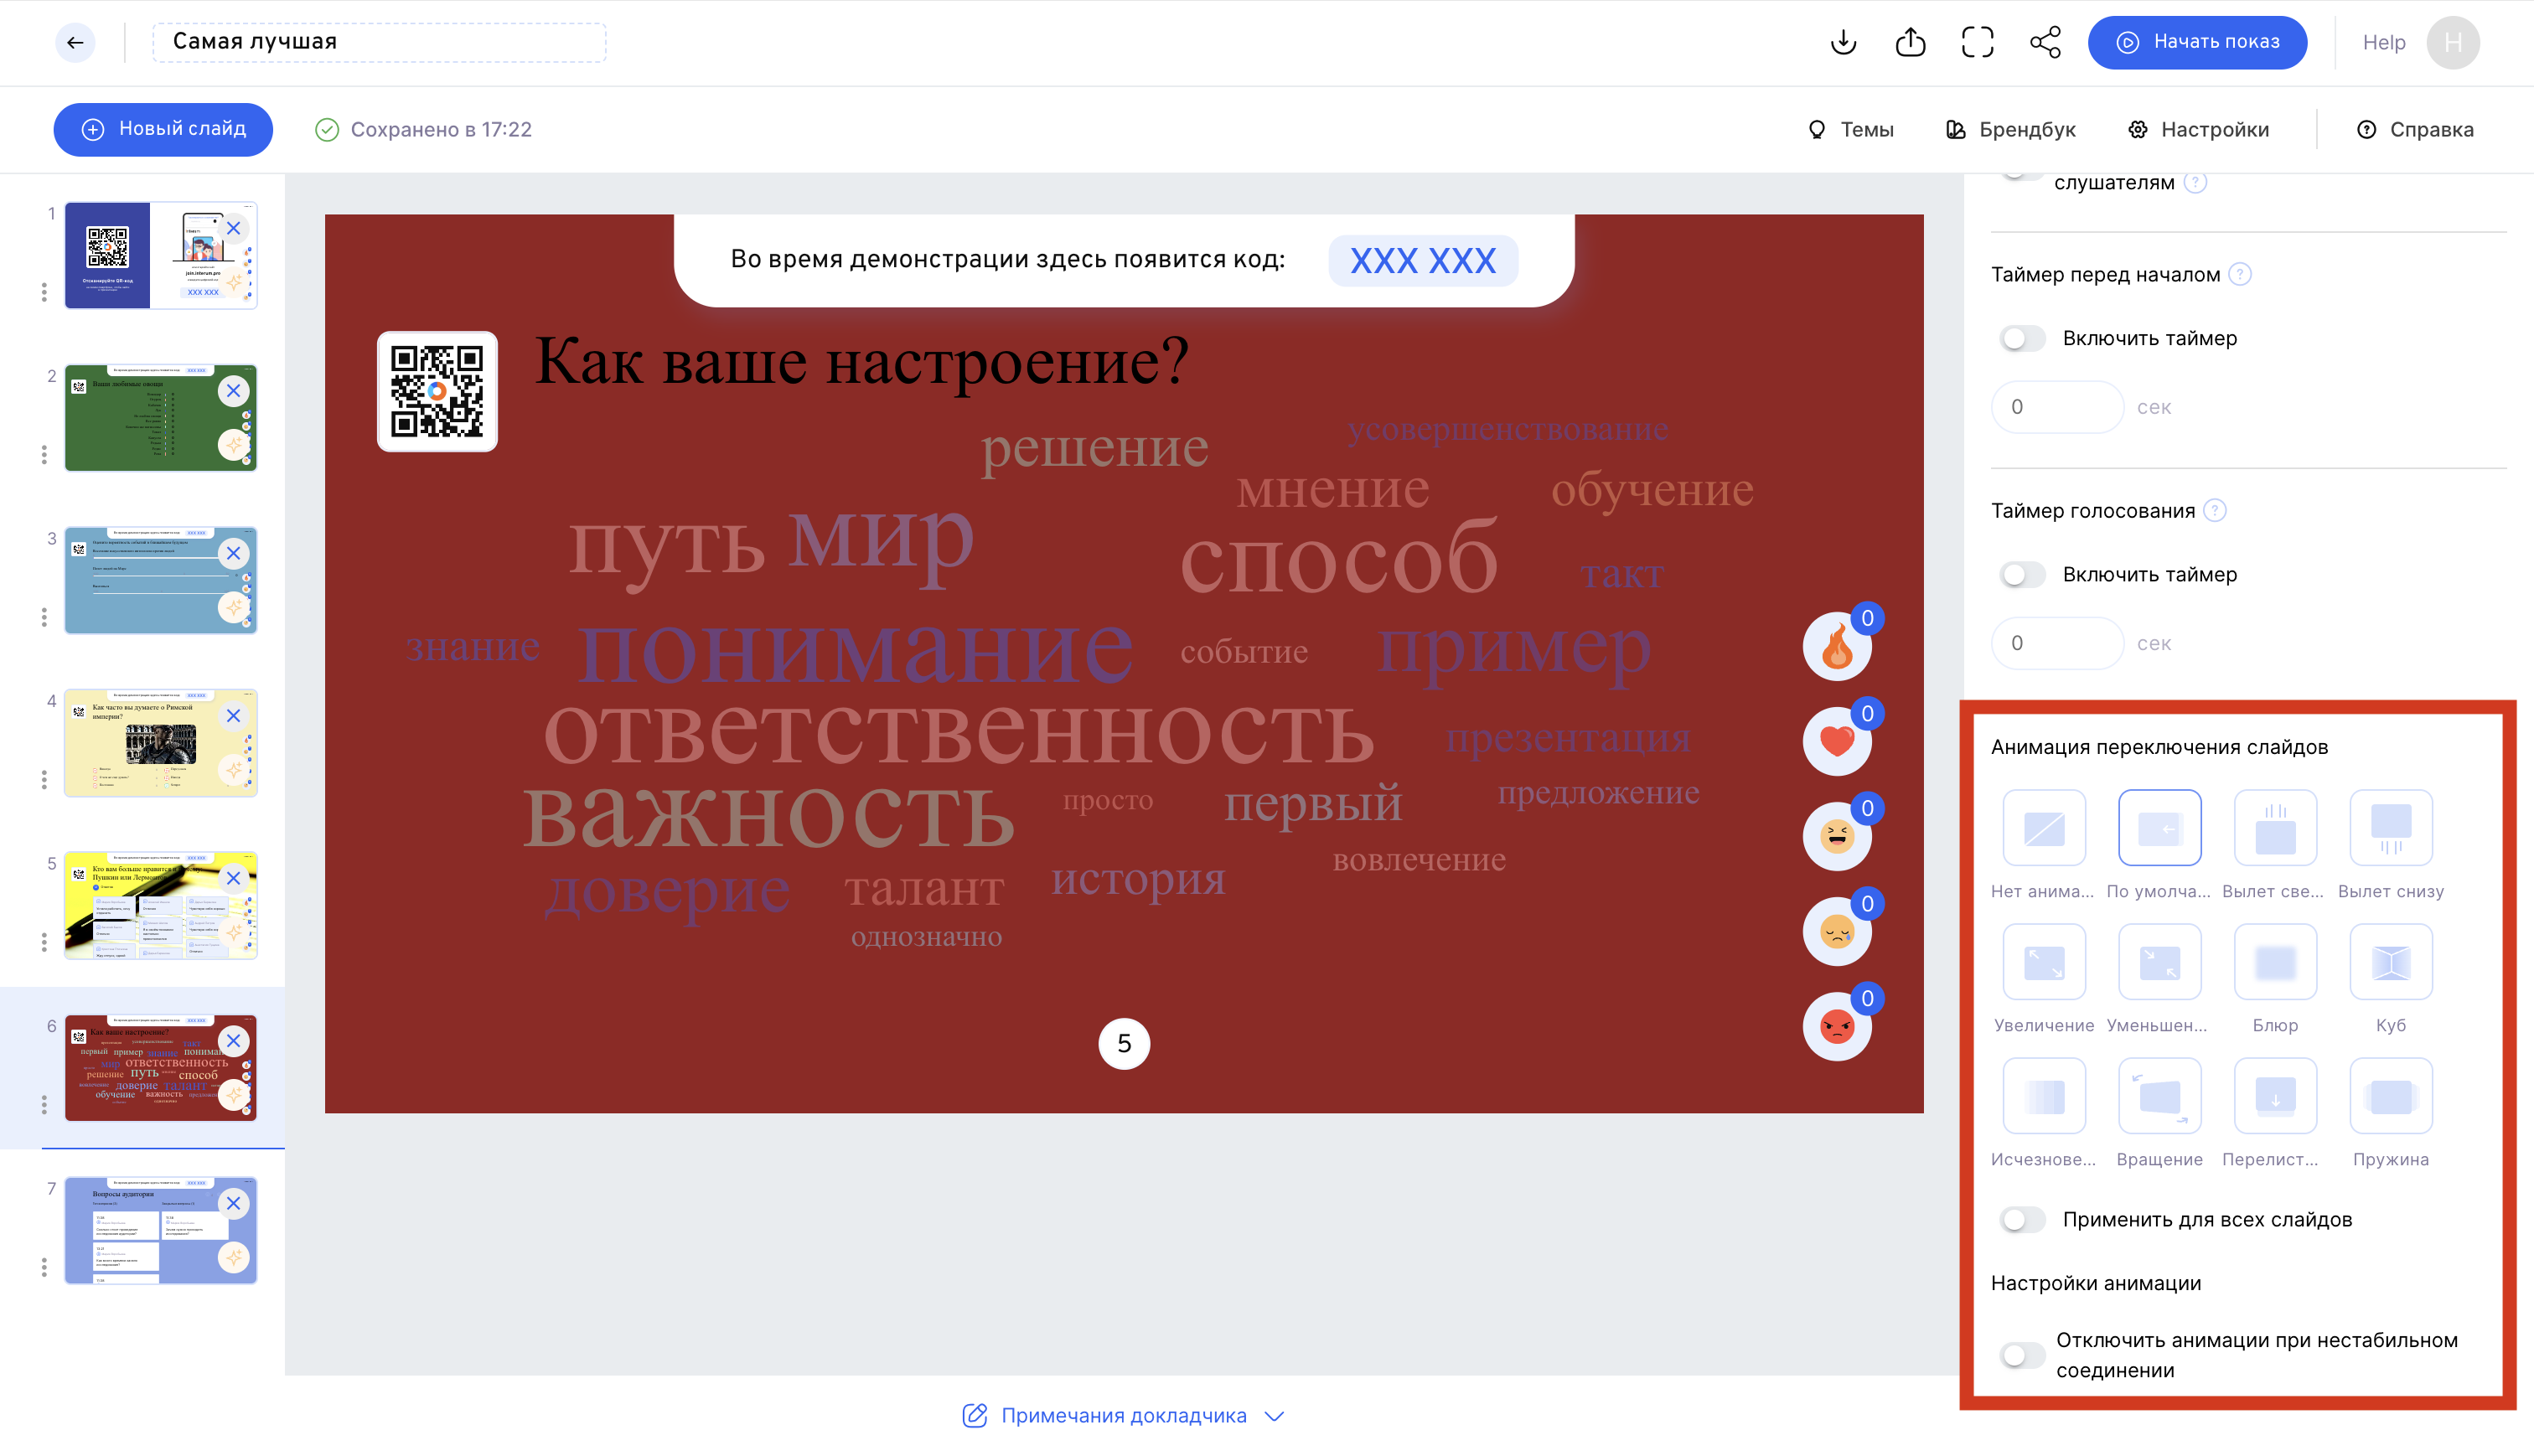Screen dimensions: 2534x1456
Task: Select the Вращение transition animation
Action: 2159,1097
